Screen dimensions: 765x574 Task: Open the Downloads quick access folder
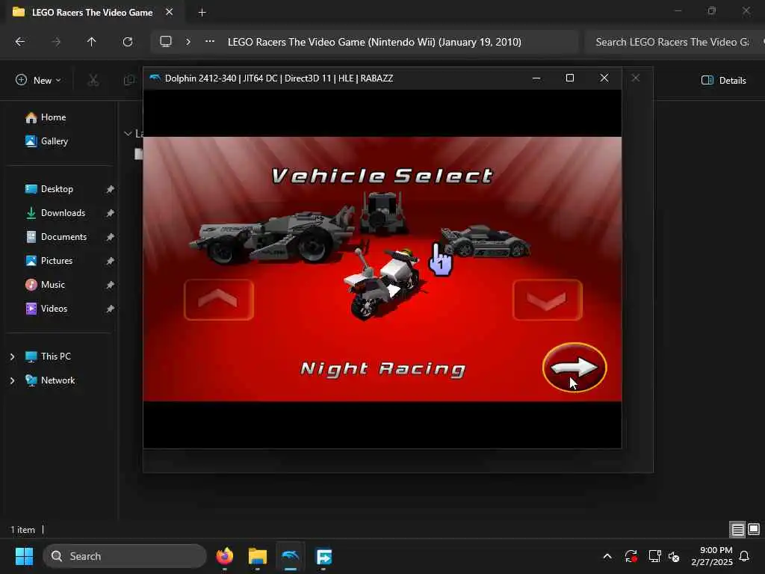(x=55, y=213)
